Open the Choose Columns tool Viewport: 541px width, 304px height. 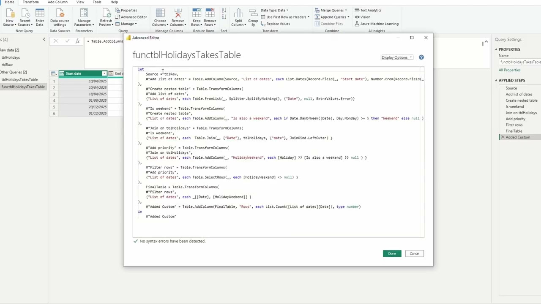tap(160, 18)
